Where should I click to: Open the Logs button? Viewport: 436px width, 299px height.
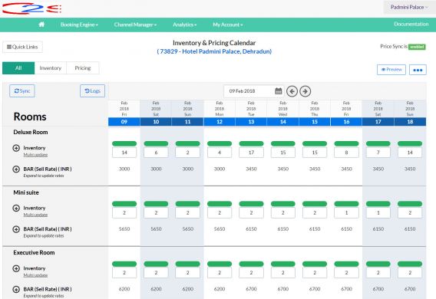click(x=93, y=91)
